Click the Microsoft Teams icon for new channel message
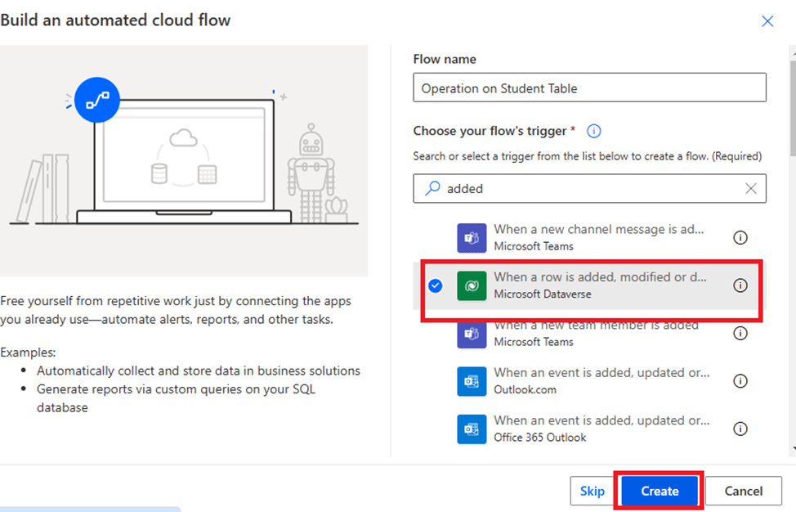The image size is (796, 512). click(472, 238)
